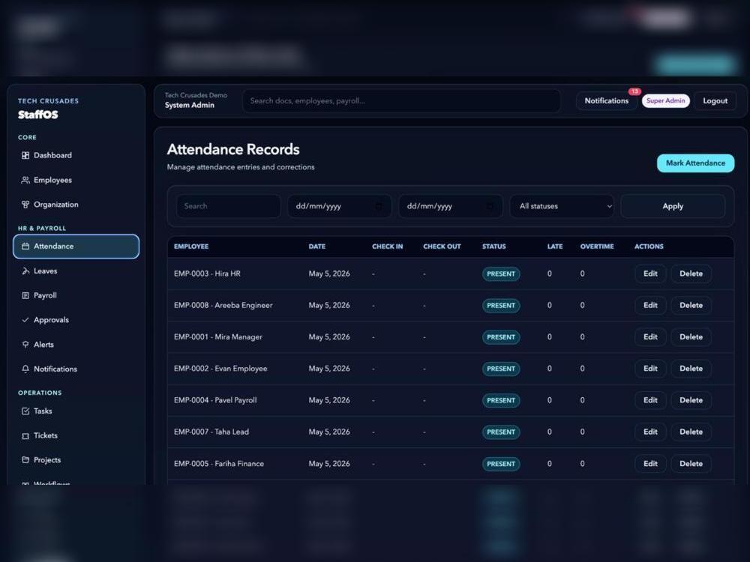Open Dashboard from the sidebar

tap(76, 155)
